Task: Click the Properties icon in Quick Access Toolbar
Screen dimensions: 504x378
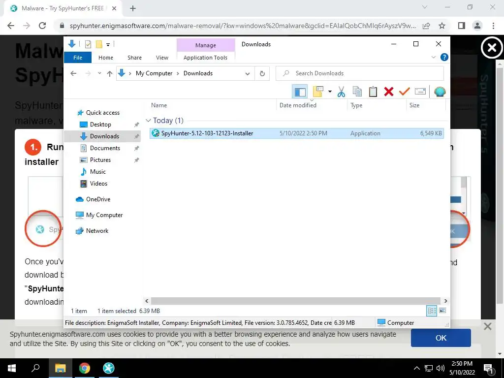Action: click(x=88, y=44)
